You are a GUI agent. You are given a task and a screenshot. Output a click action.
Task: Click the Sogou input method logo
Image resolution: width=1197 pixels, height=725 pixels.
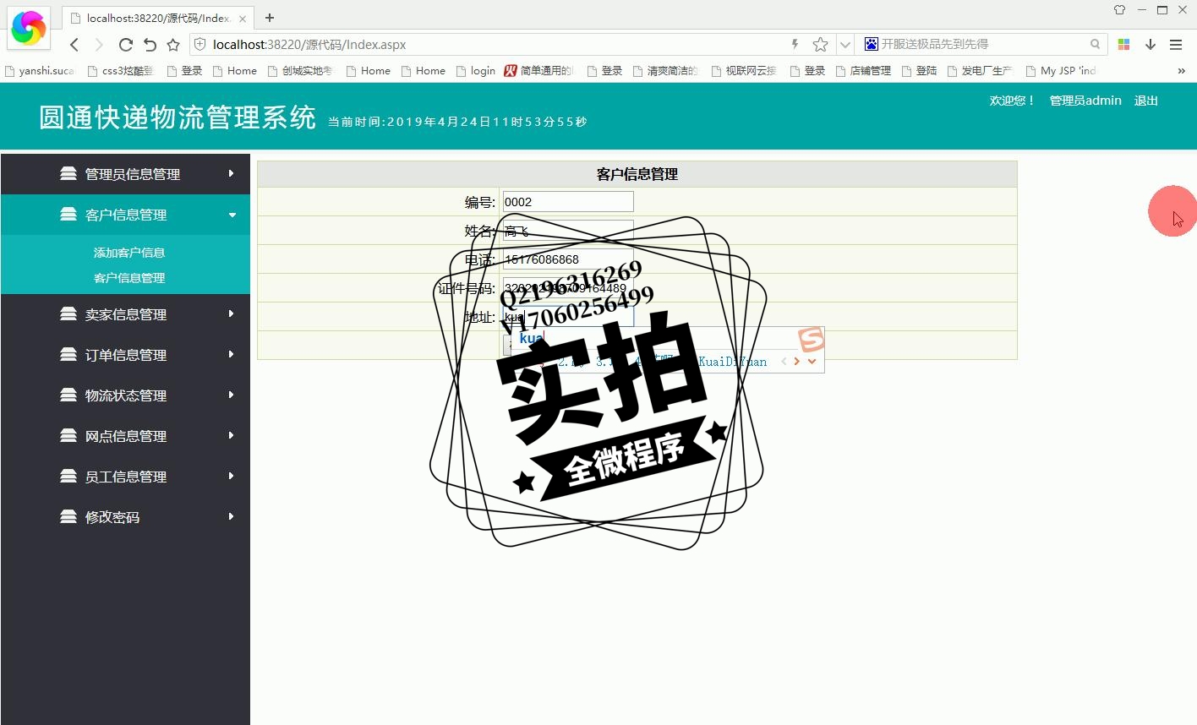click(x=812, y=340)
